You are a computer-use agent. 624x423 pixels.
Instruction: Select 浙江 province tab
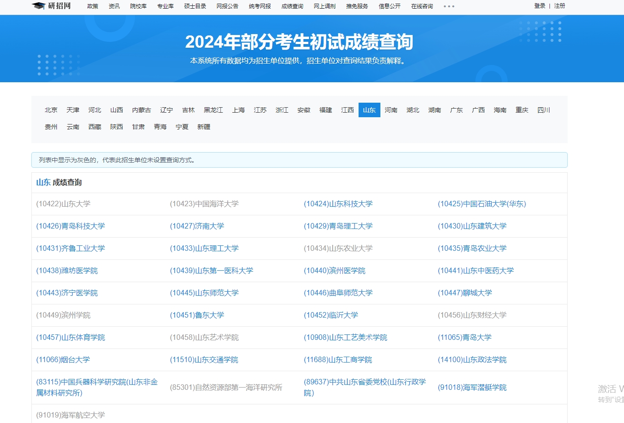point(282,110)
